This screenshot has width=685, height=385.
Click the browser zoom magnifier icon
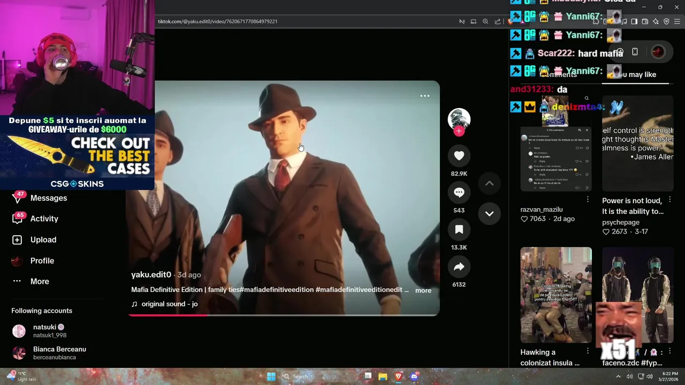point(485,21)
